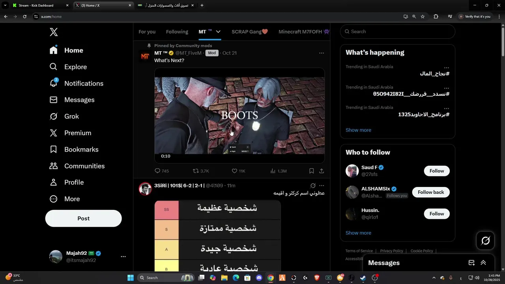
Task: Open the More menu in sidebar
Action: (65, 199)
